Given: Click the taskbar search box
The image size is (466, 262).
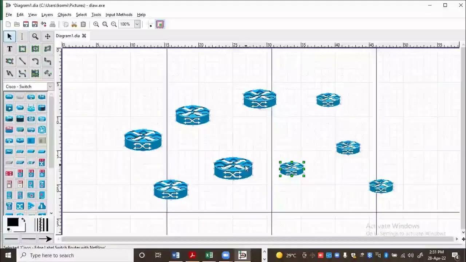Looking at the screenshot, I should [x=75, y=255].
